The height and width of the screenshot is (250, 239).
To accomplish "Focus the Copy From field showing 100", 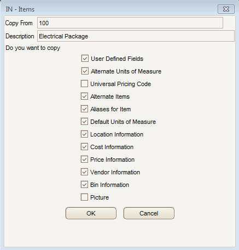I will pyautogui.click(x=130, y=23).
